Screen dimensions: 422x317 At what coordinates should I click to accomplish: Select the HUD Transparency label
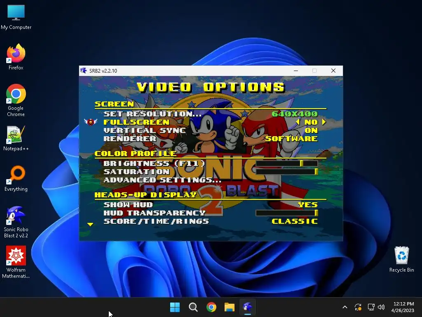155,213
